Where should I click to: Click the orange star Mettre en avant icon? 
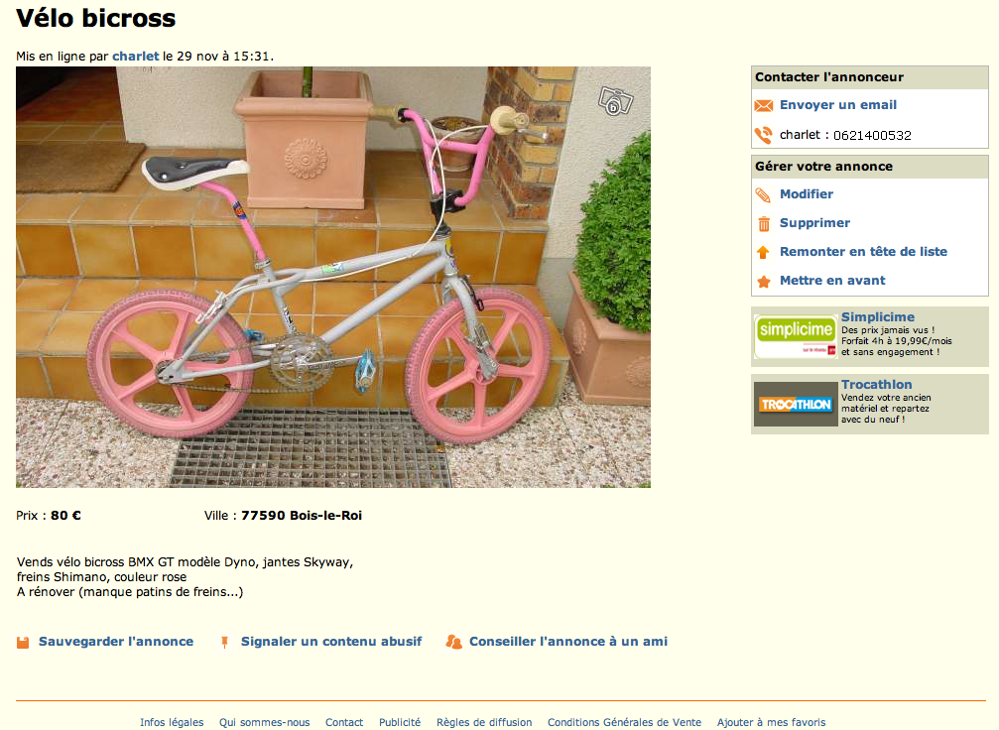point(763,281)
